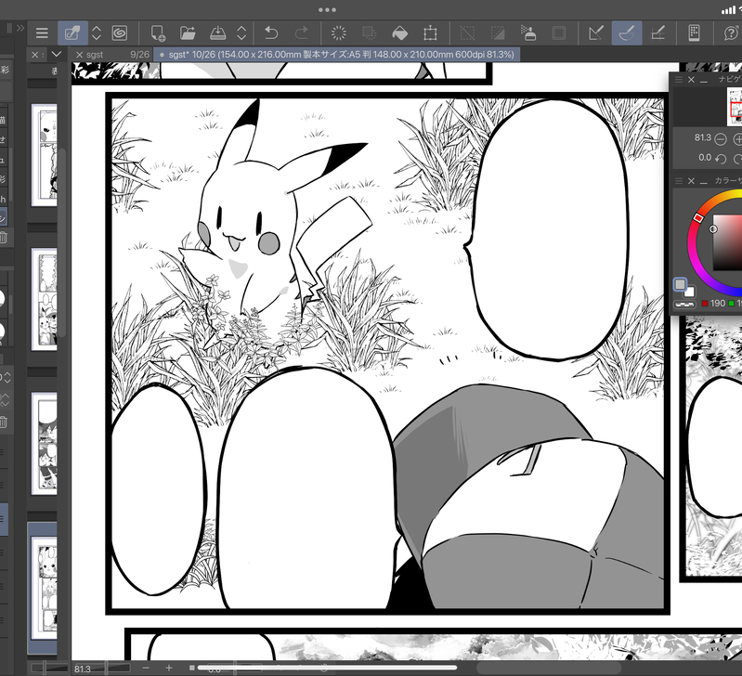Zoom in with the Navigator plus button

[737, 139]
